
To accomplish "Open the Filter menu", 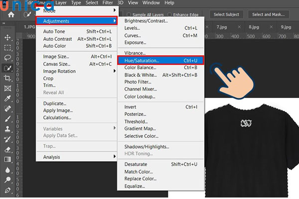I will tap(108, 2).
